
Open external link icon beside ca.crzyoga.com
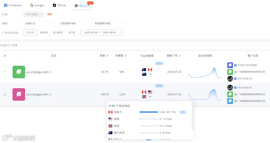[50, 94]
